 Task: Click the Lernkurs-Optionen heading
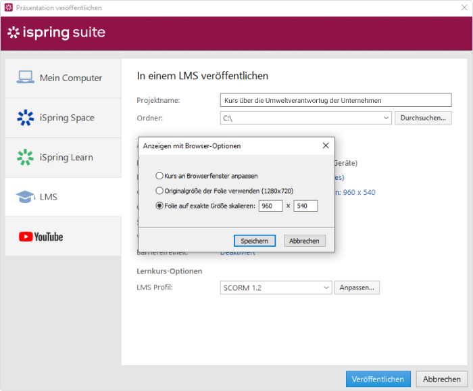tap(169, 271)
